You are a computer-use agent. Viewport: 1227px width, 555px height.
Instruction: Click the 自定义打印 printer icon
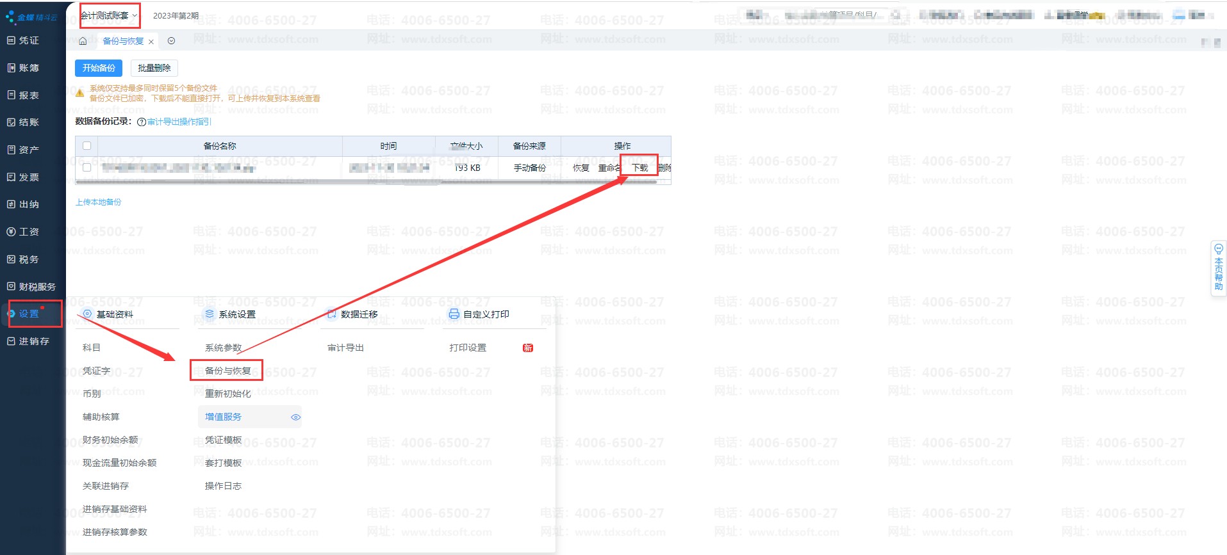tap(454, 314)
